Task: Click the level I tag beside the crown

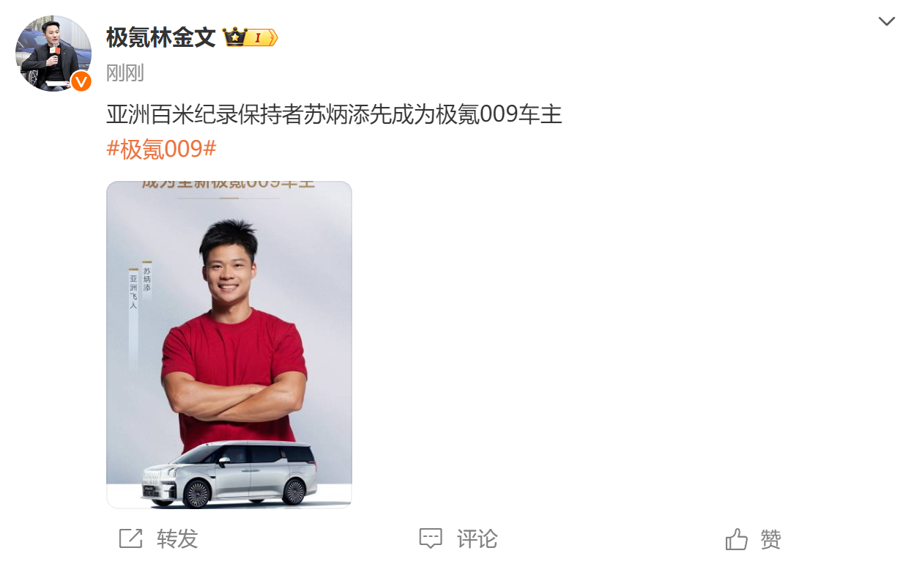Action: [262, 37]
